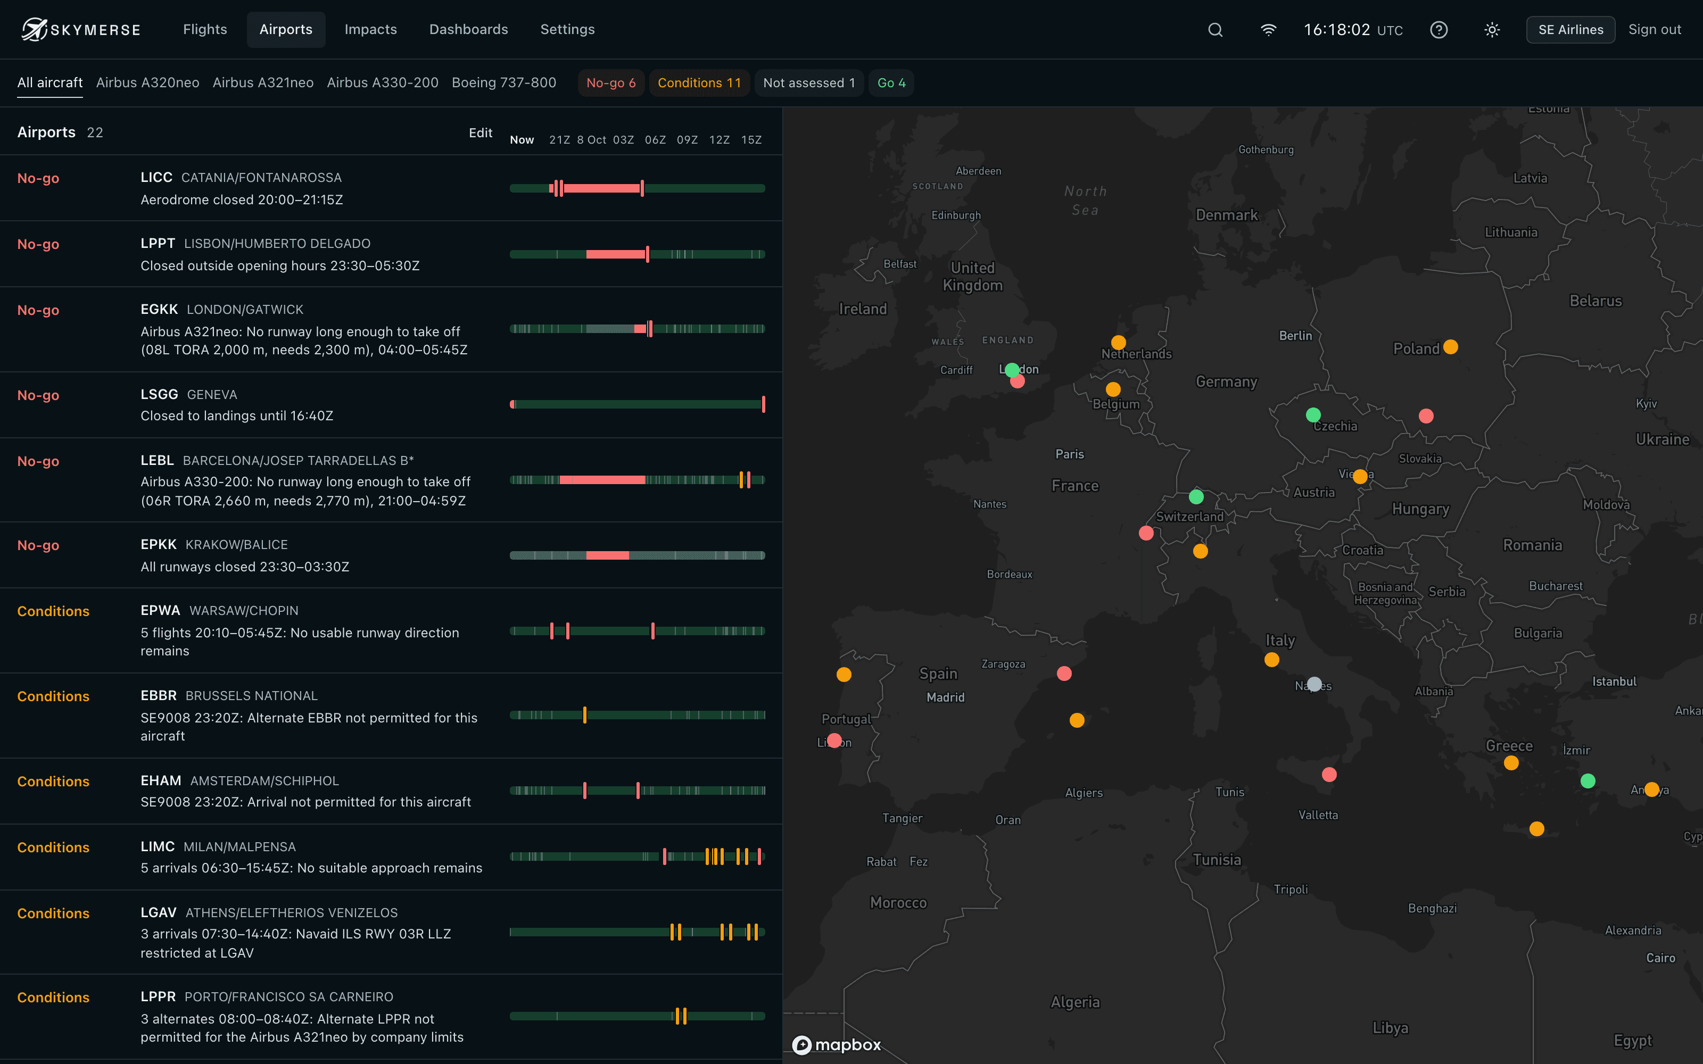Open the SE Airlines selector
Screen dimensions: 1703x1064
pyautogui.click(x=1570, y=30)
